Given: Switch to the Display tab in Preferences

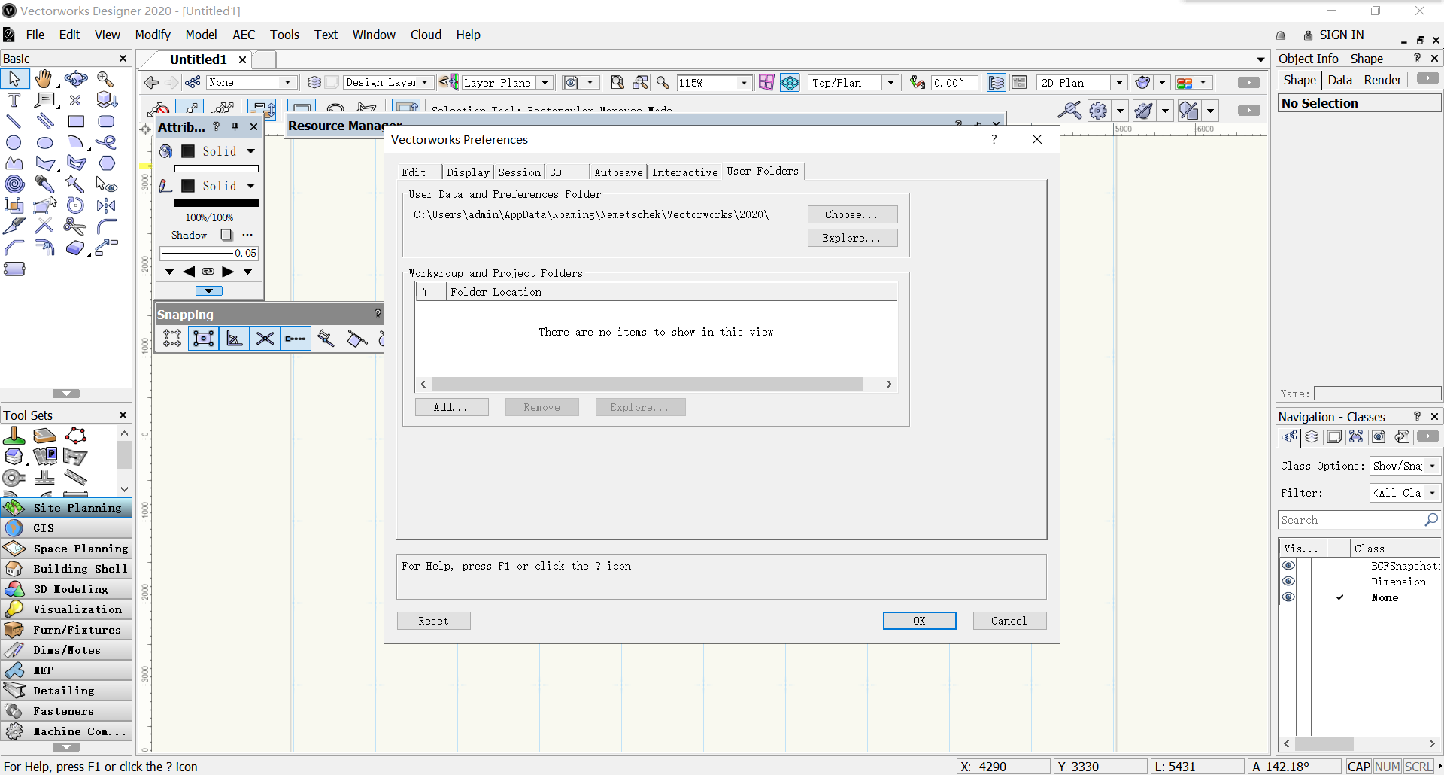Looking at the screenshot, I should point(468,172).
